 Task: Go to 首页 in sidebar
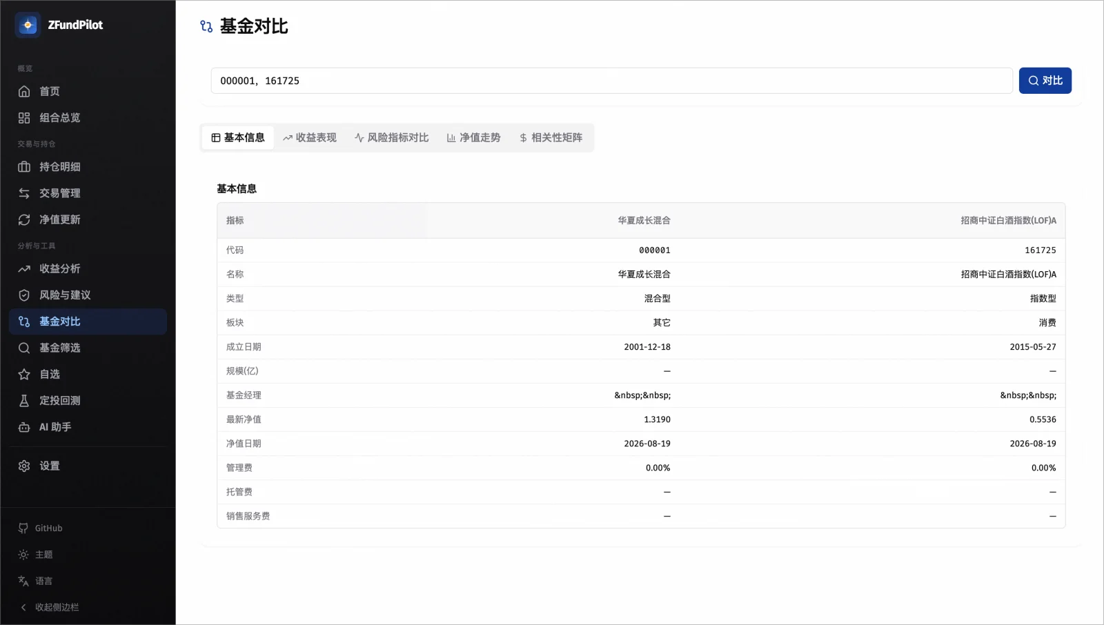[x=88, y=91]
